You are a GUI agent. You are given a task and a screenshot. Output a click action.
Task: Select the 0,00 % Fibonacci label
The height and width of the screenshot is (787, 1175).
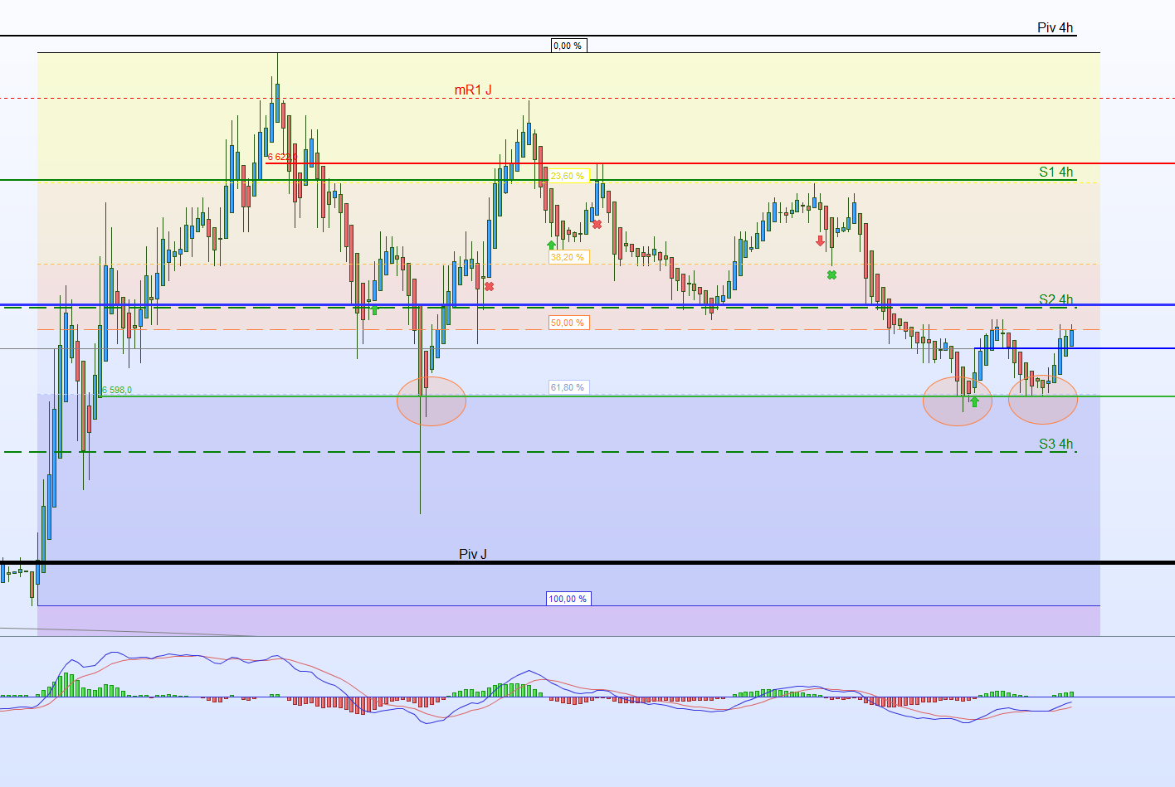[569, 46]
